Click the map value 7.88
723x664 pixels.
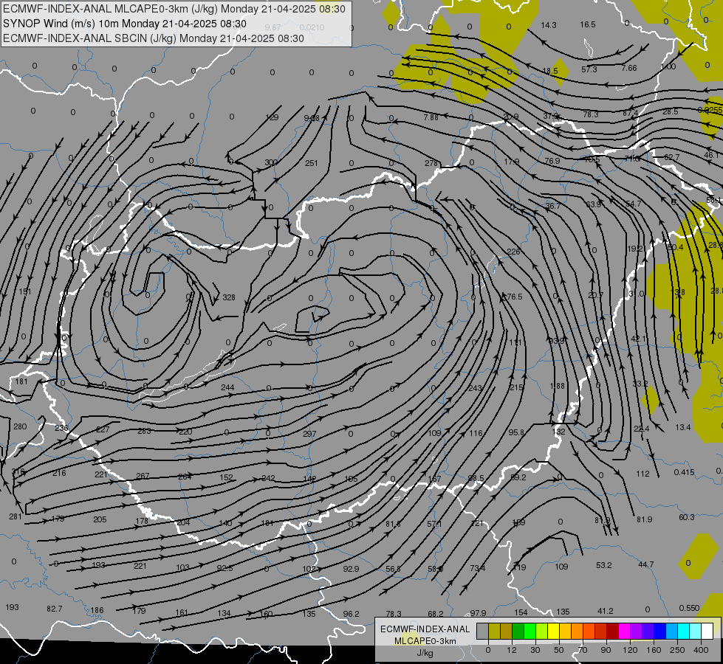coord(431,117)
